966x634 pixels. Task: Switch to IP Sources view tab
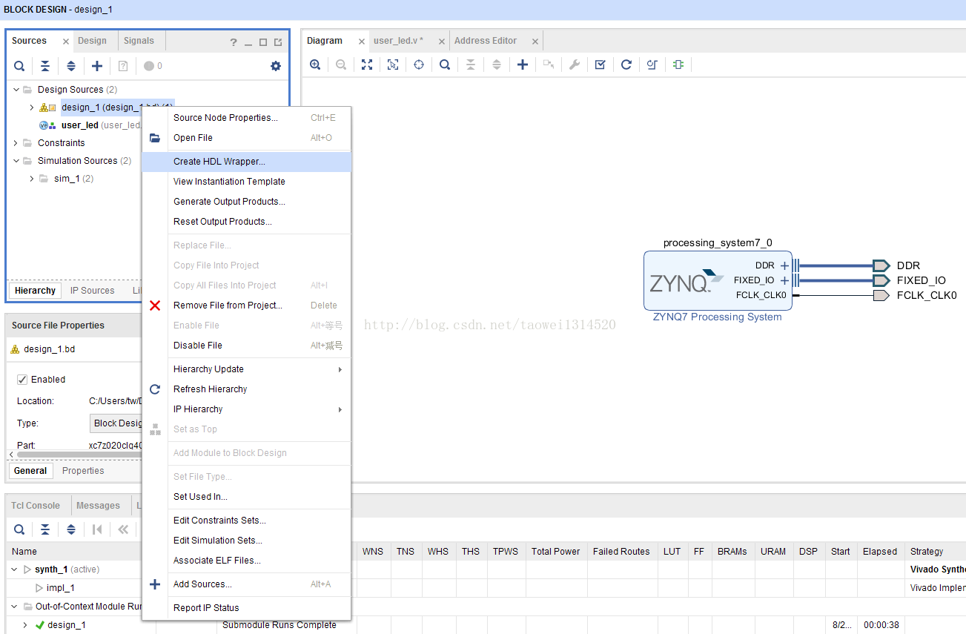pyautogui.click(x=93, y=291)
